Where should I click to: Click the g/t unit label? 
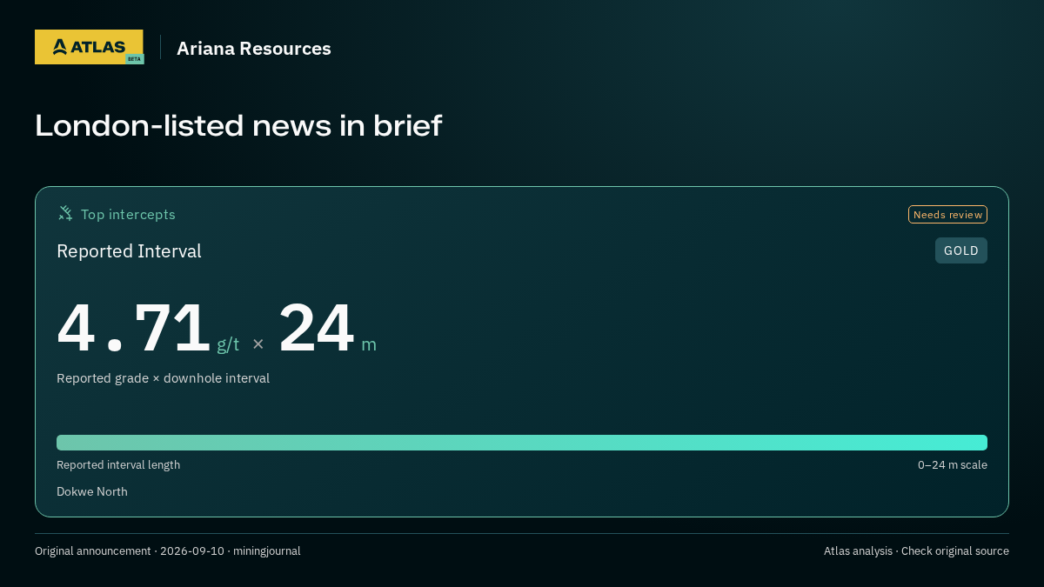(228, 344)
